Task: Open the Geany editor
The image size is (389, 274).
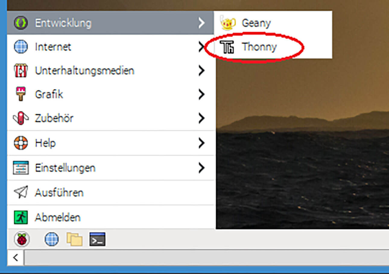Action: [256, 23]
